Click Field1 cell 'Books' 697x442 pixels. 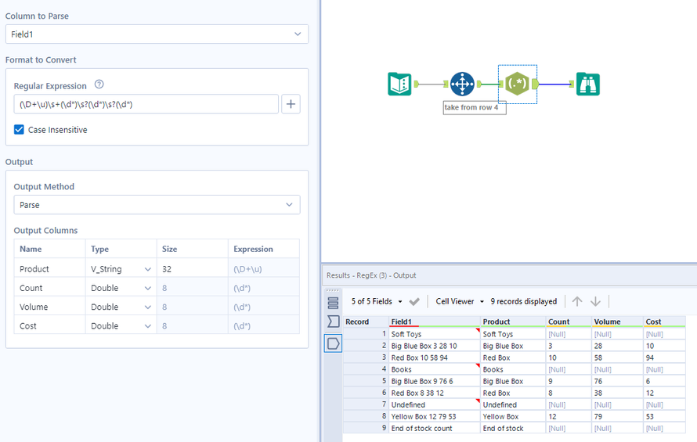point(435,369)
